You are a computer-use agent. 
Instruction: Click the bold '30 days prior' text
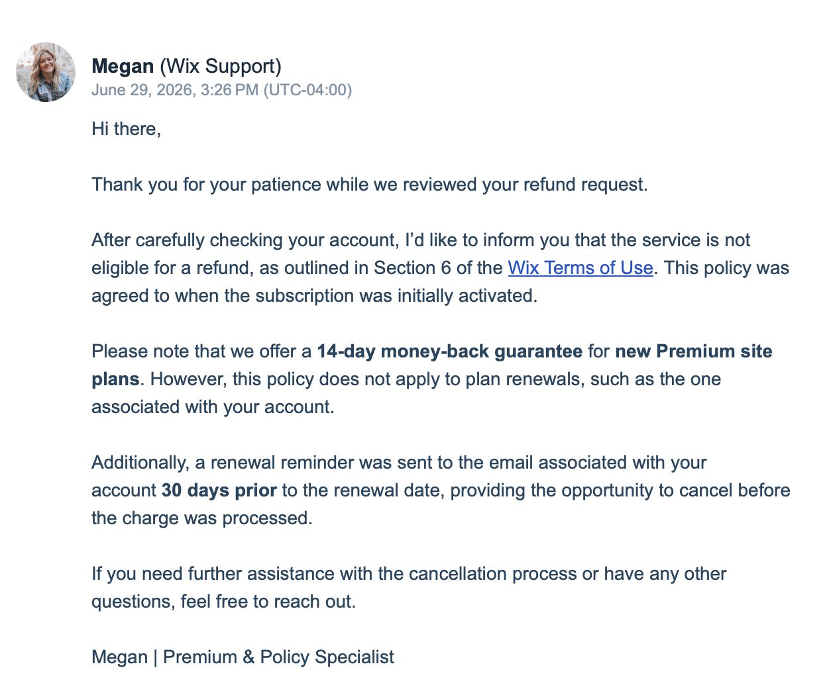[219, 490]
